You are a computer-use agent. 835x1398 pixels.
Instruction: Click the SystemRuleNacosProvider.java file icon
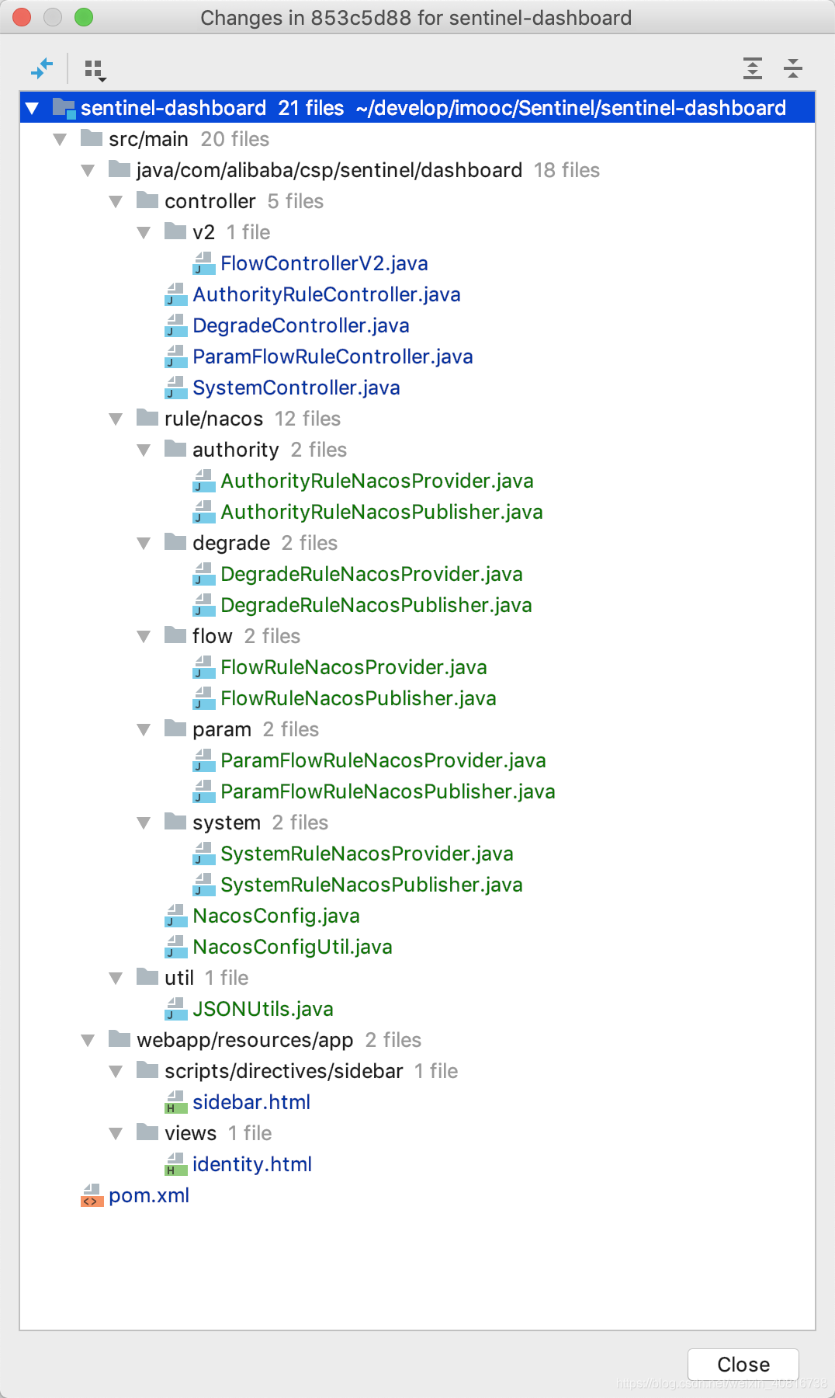click(x=204, y=854)
